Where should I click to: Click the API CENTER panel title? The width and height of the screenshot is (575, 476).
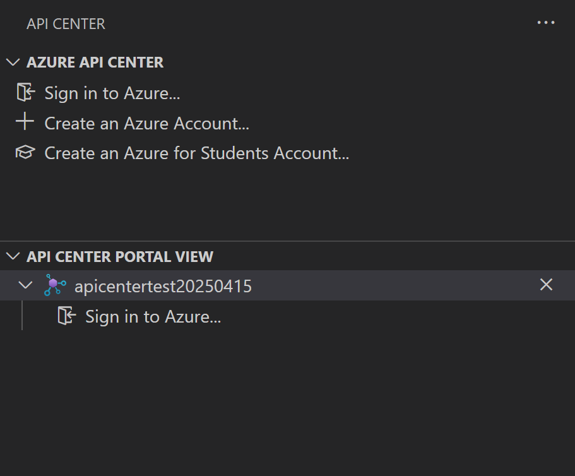click(66, 24)
